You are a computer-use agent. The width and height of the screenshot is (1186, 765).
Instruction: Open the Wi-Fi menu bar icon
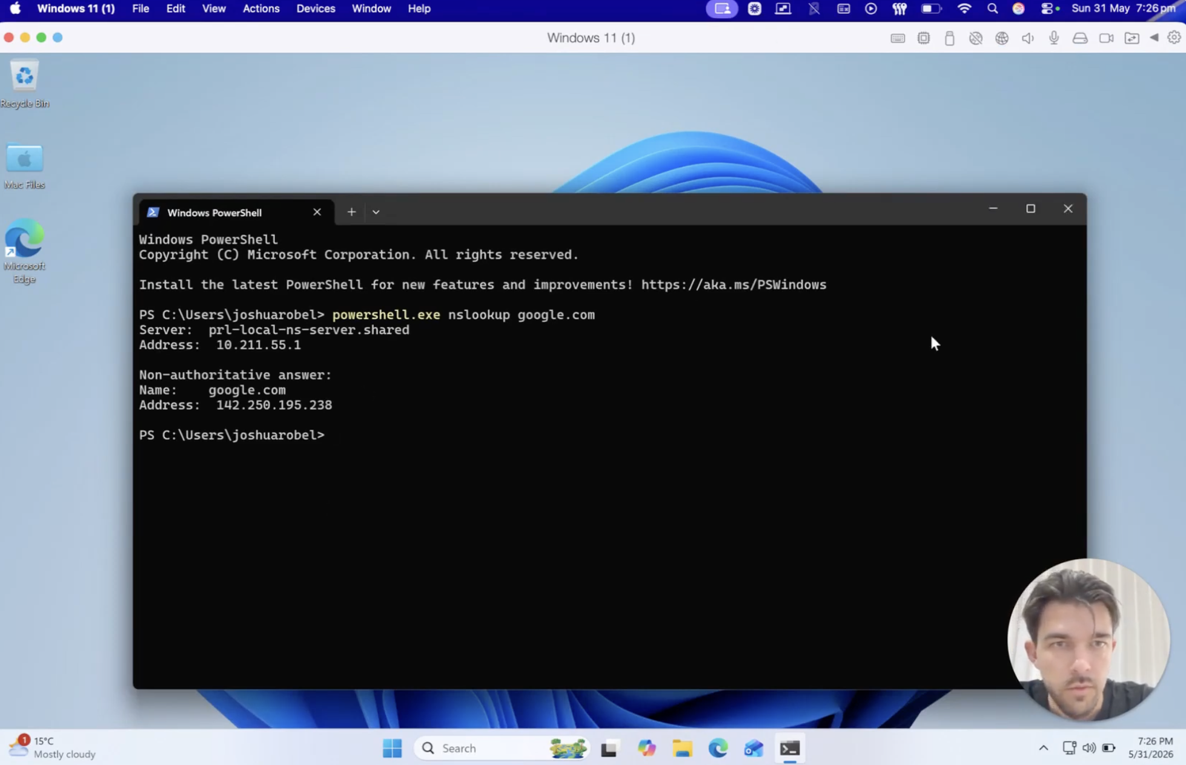(x=964, y=8)
